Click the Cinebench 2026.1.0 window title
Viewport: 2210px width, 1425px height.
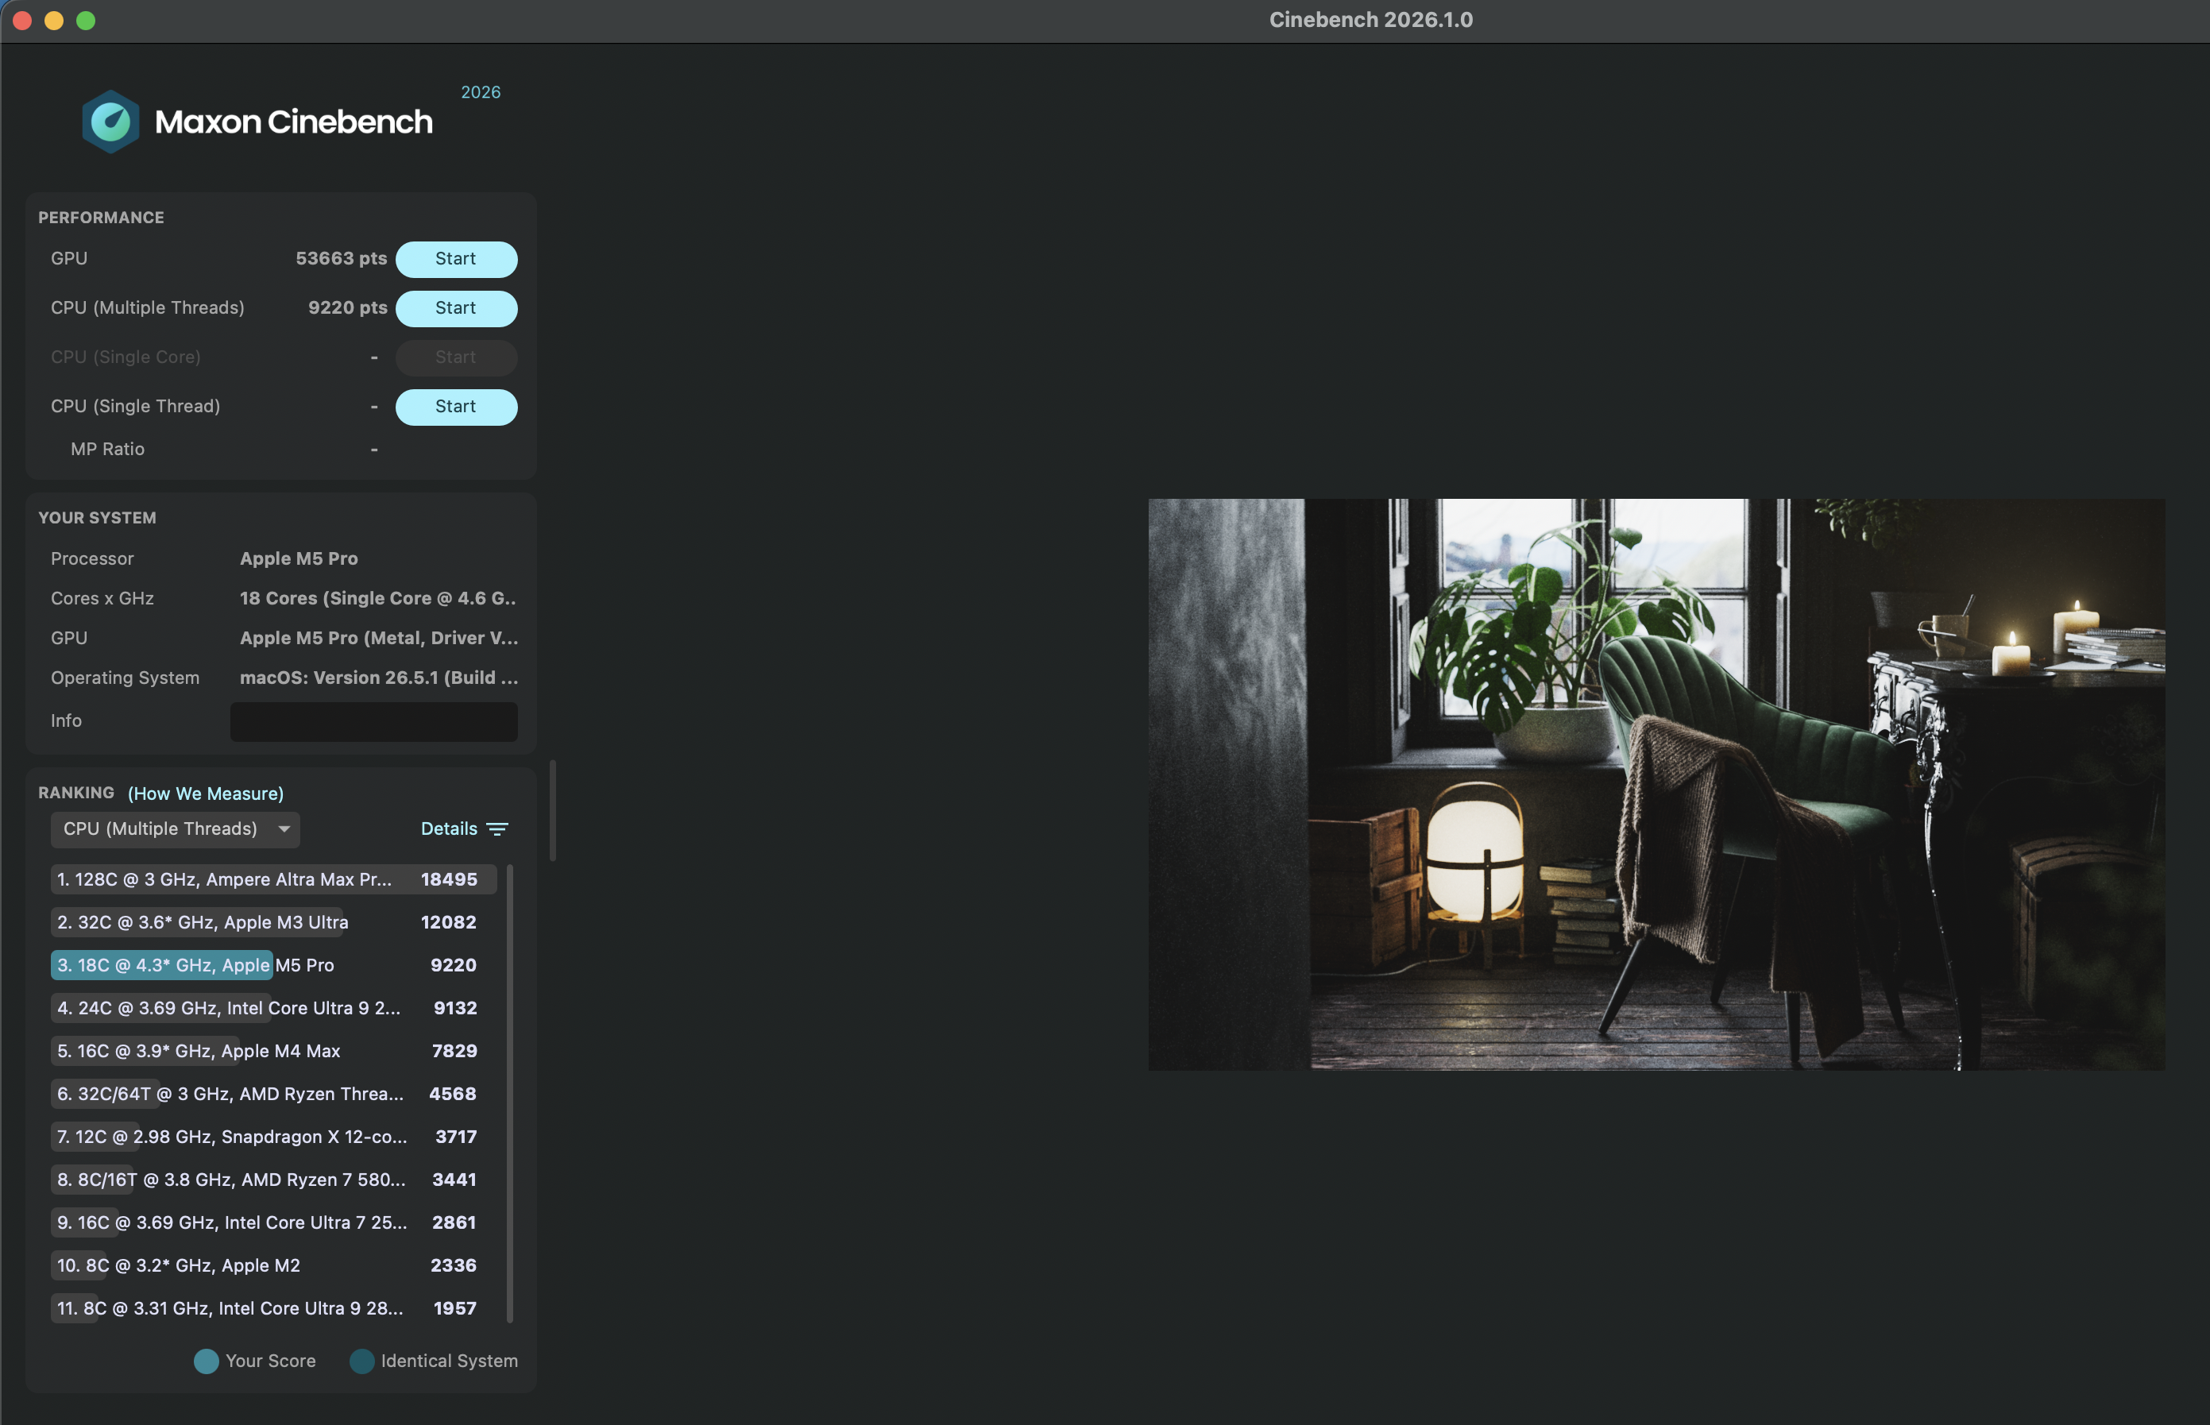[x=1370, y=21]
